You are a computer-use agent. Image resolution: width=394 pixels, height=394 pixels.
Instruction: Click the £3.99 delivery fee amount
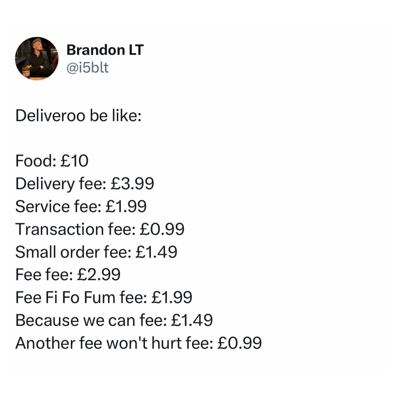coord(132,184)
